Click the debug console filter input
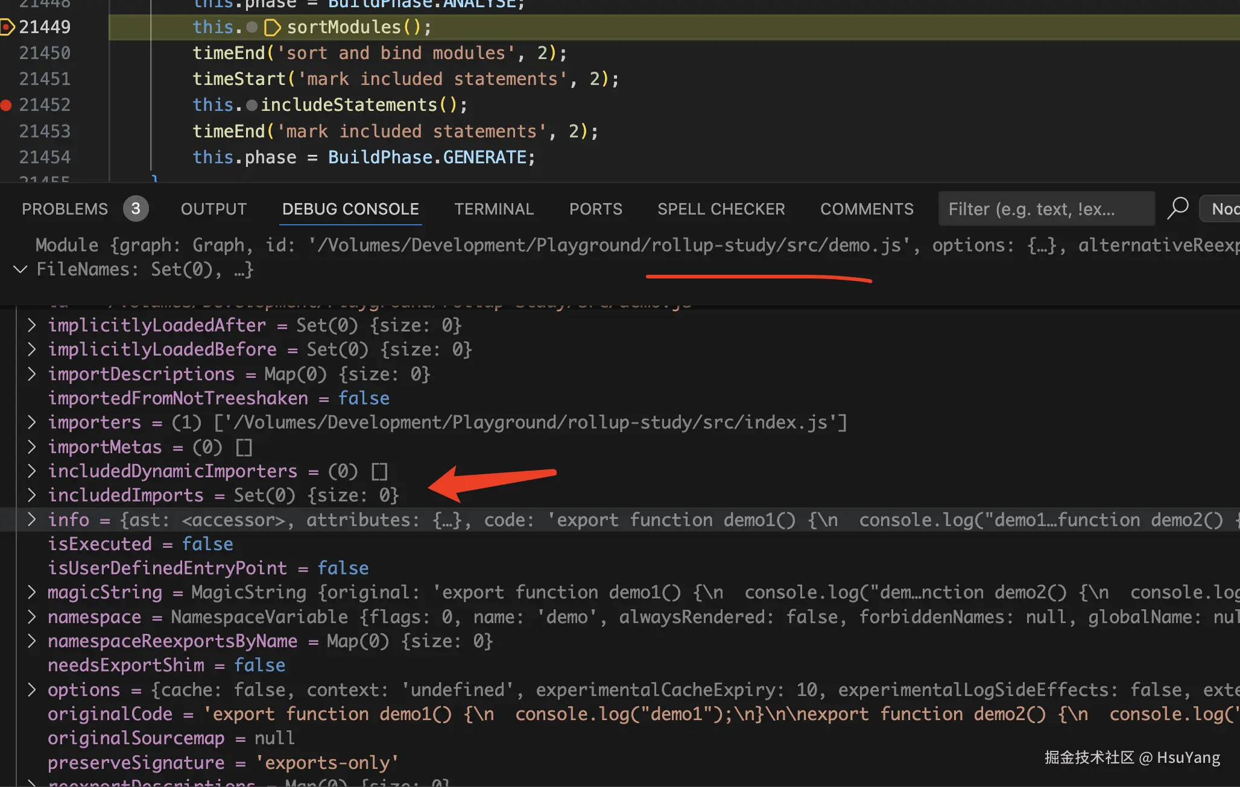Viewport: 1240px width, 787px height. point(1046,209)
